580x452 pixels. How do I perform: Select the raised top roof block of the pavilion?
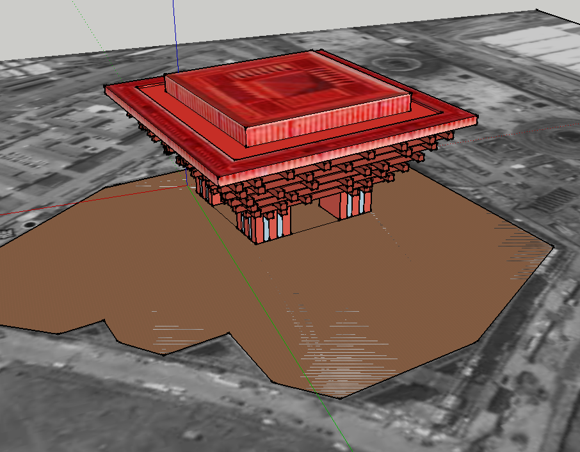click(288, 98)
